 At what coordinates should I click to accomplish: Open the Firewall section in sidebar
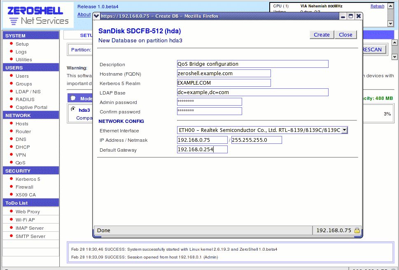(24, 187)
